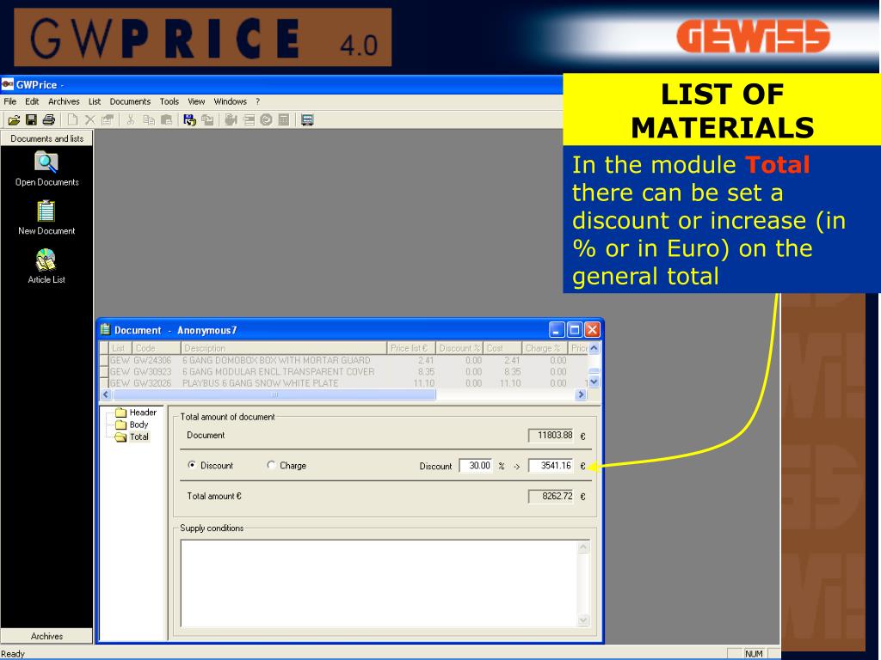Click the NUM status bar indicator
Screen dimensions: 881x660
click(x=754, y=654)
